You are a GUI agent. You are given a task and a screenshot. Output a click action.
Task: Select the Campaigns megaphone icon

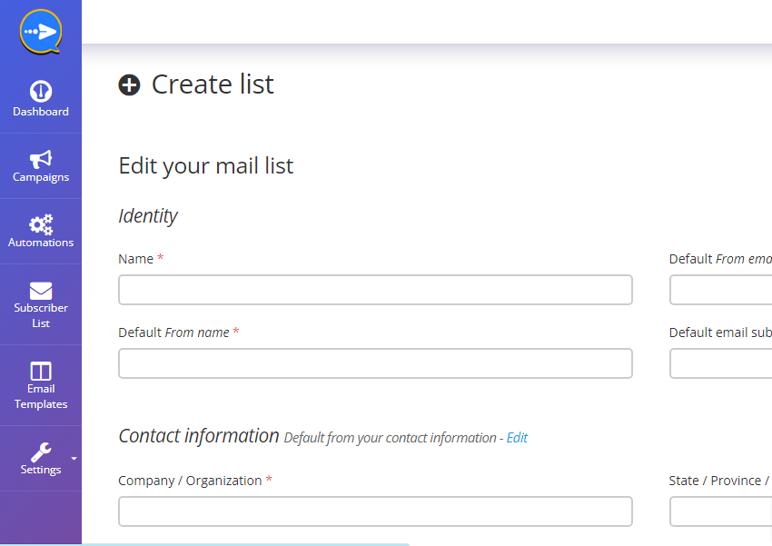point(41,159)
